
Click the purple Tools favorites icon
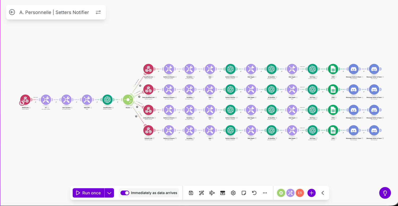[290, 193]
